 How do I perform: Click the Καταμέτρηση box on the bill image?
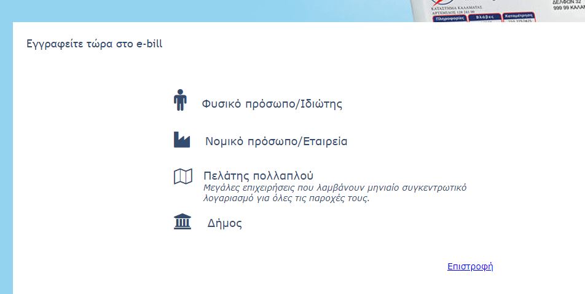517,17
